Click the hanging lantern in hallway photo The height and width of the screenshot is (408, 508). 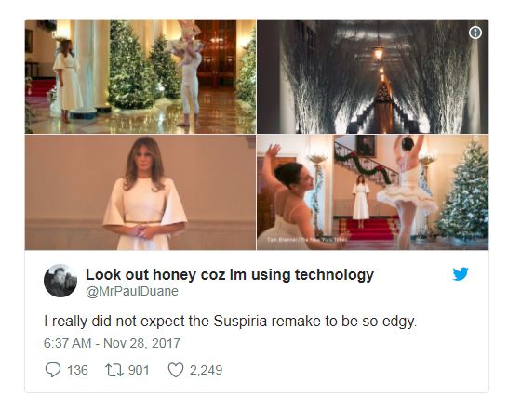point(378,52)
